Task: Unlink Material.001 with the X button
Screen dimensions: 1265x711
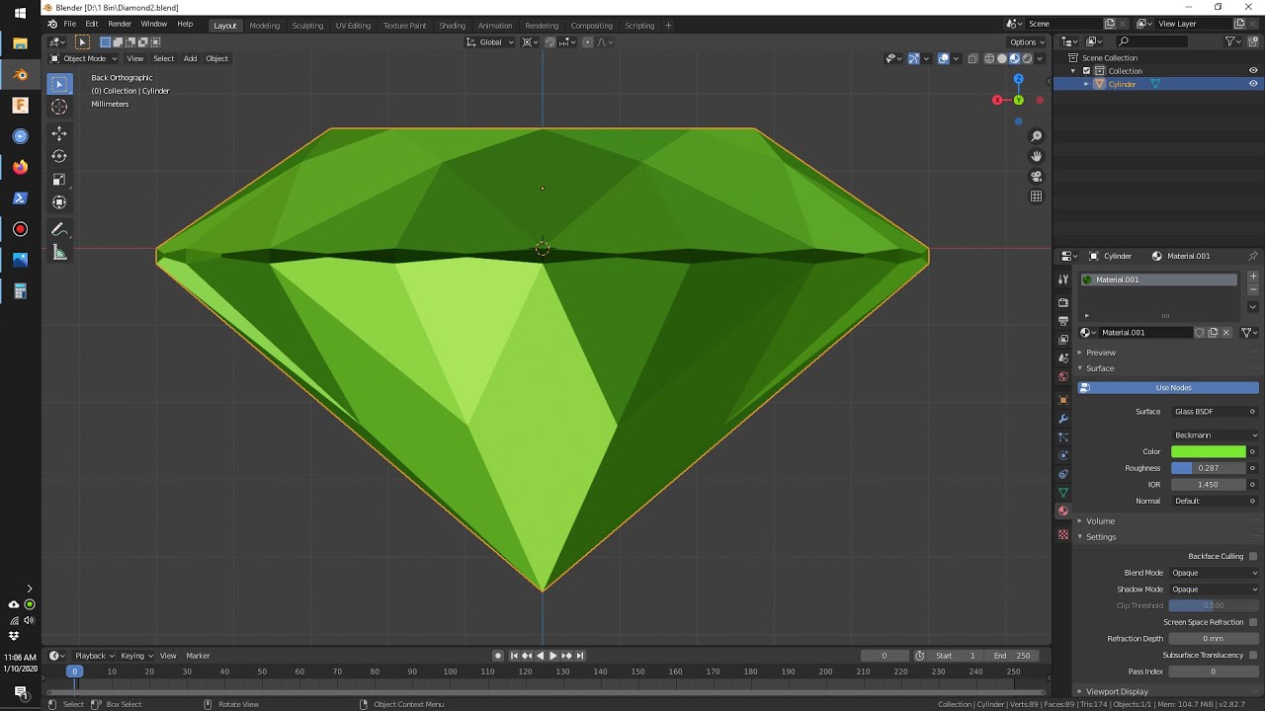Action: 1226,333
